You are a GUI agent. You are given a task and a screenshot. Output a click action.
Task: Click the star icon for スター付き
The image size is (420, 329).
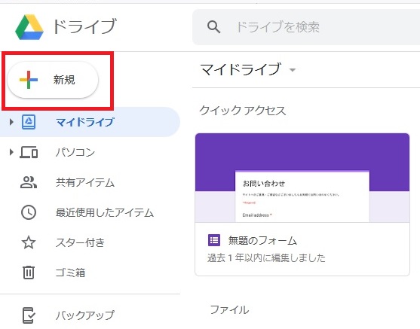[x=29, y=242]
